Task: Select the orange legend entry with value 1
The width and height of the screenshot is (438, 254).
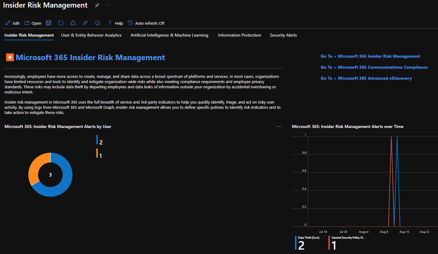Action: click(x=99, y=154)
